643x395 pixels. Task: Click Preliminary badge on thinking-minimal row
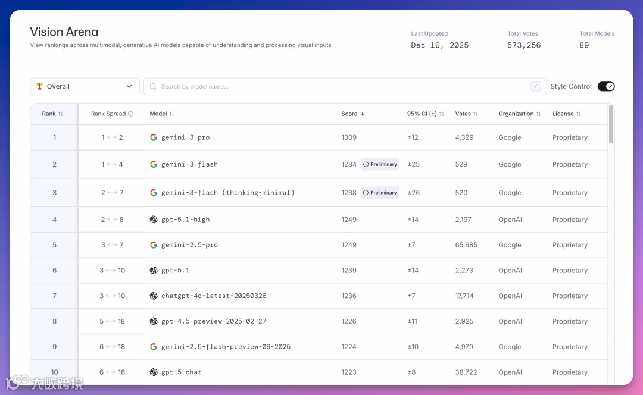[x=380, y=193]
